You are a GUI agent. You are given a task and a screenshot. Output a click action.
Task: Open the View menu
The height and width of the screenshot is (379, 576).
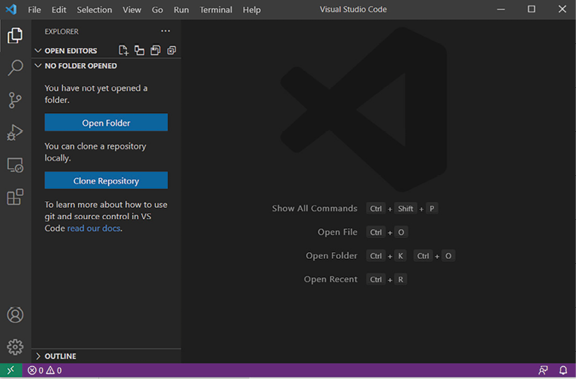pyautogui.click(x=132, y=10)
